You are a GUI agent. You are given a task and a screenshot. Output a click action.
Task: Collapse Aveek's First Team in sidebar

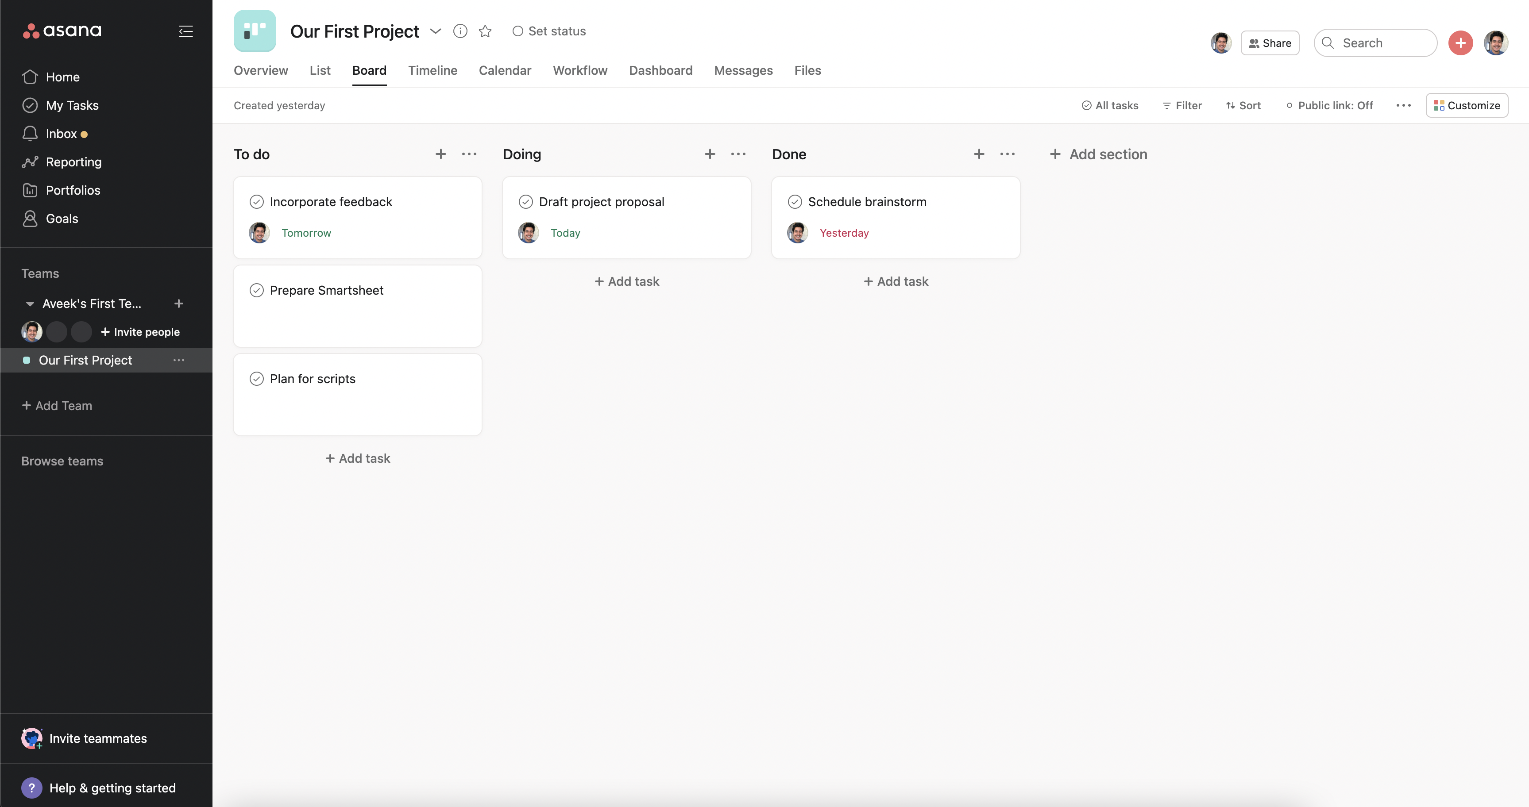pyautogui.click(x=30, y=304)
